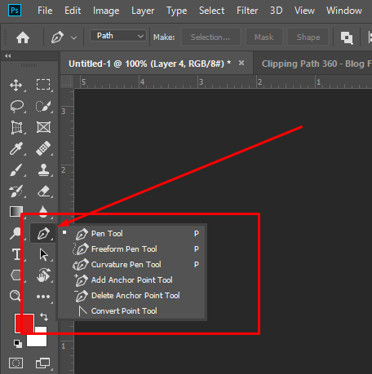Open the Pen tool preset picker arrow
This screenshot has height=374, width=372.
point(73,37)
